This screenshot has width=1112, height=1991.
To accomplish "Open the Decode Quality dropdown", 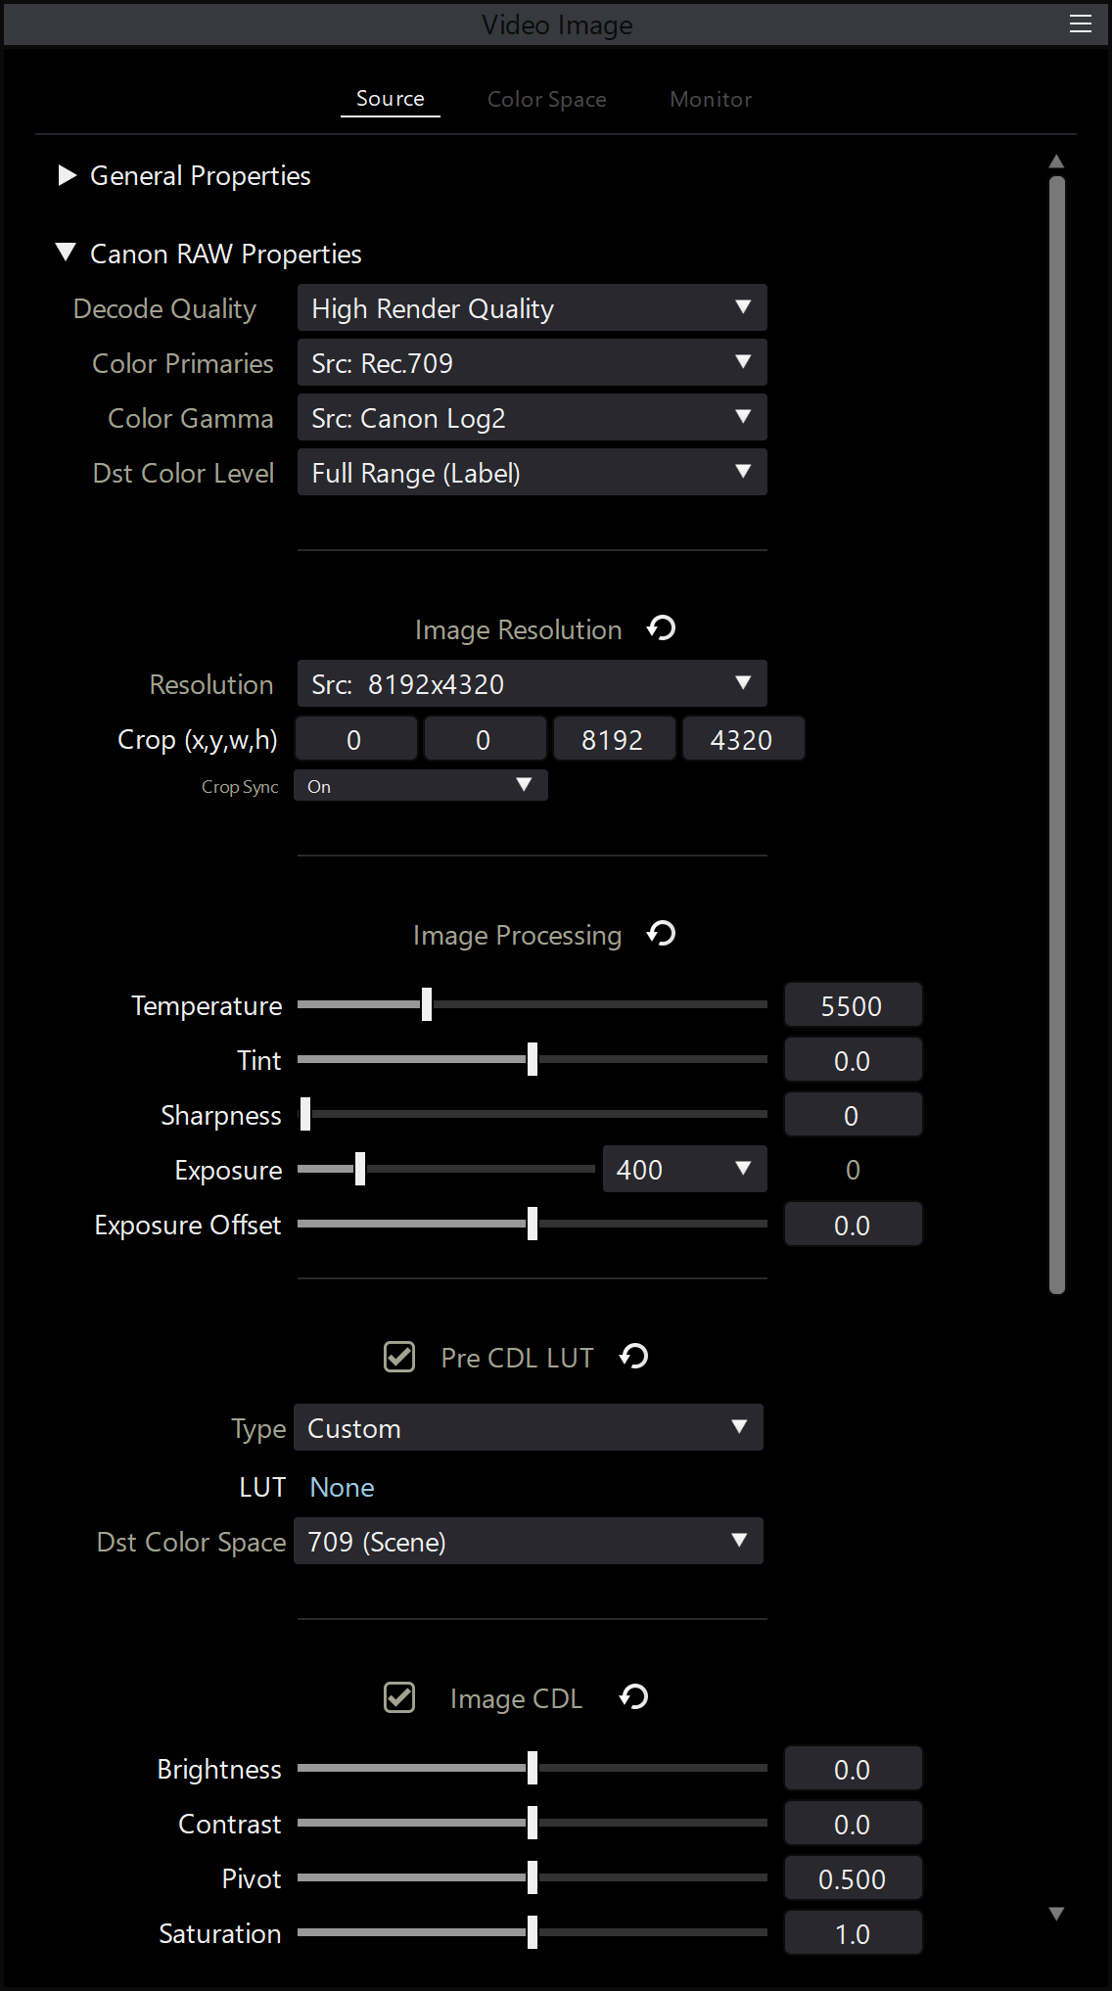I will tap(532, 308).
